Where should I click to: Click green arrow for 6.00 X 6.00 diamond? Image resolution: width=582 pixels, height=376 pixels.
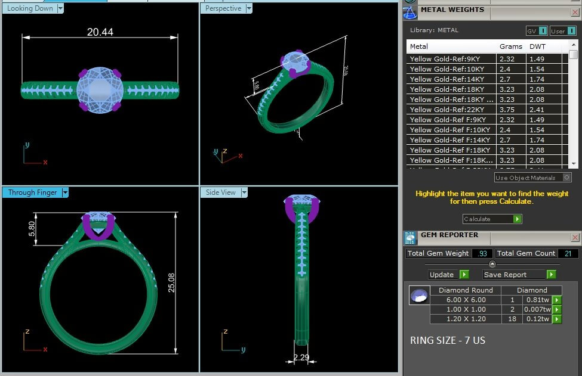pos(557,300)
